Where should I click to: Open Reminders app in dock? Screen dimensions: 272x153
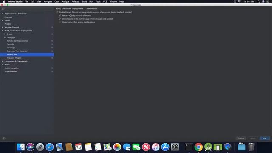(x=98, y=147)
